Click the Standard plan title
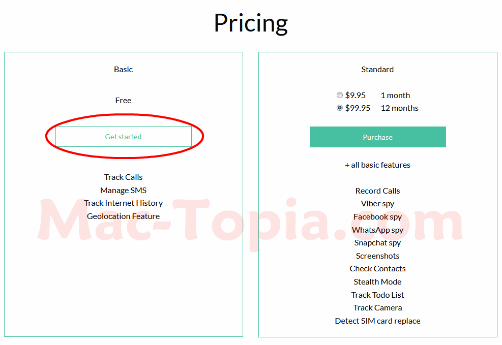The image size is (502, 345). click(377, 70)
